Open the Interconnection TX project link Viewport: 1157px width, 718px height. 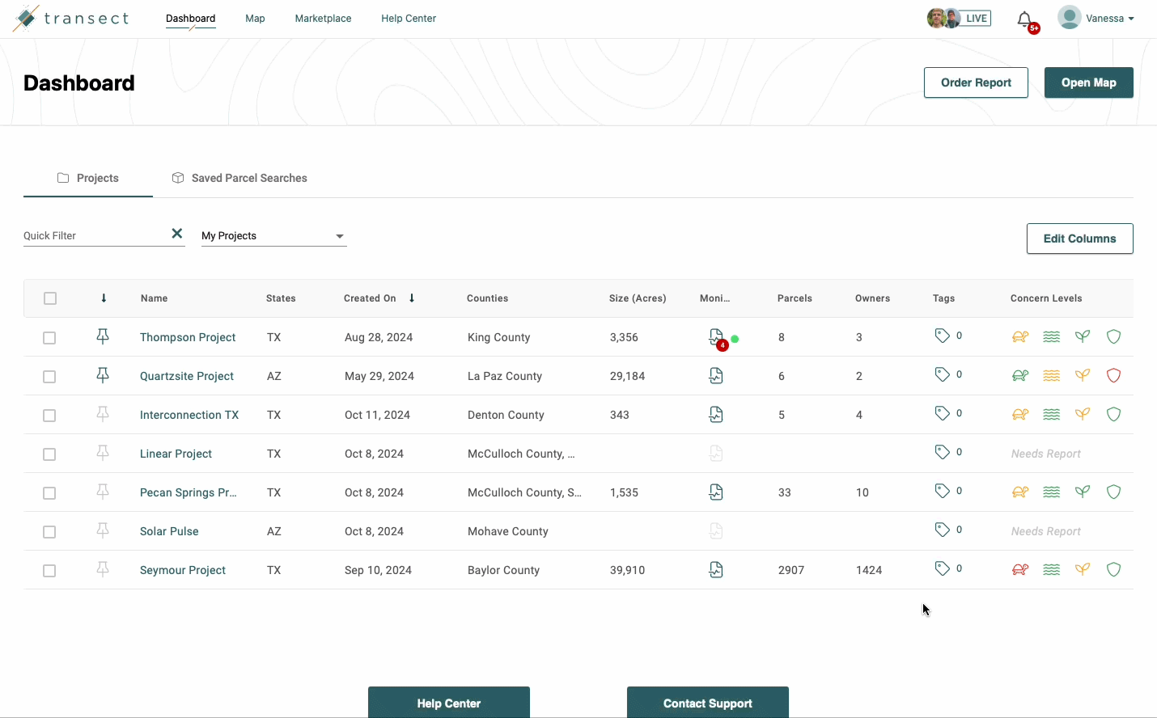(x=189, y=415)
